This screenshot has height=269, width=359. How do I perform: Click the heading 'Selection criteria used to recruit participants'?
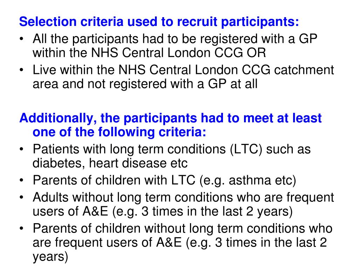click(x=159, y=22)
